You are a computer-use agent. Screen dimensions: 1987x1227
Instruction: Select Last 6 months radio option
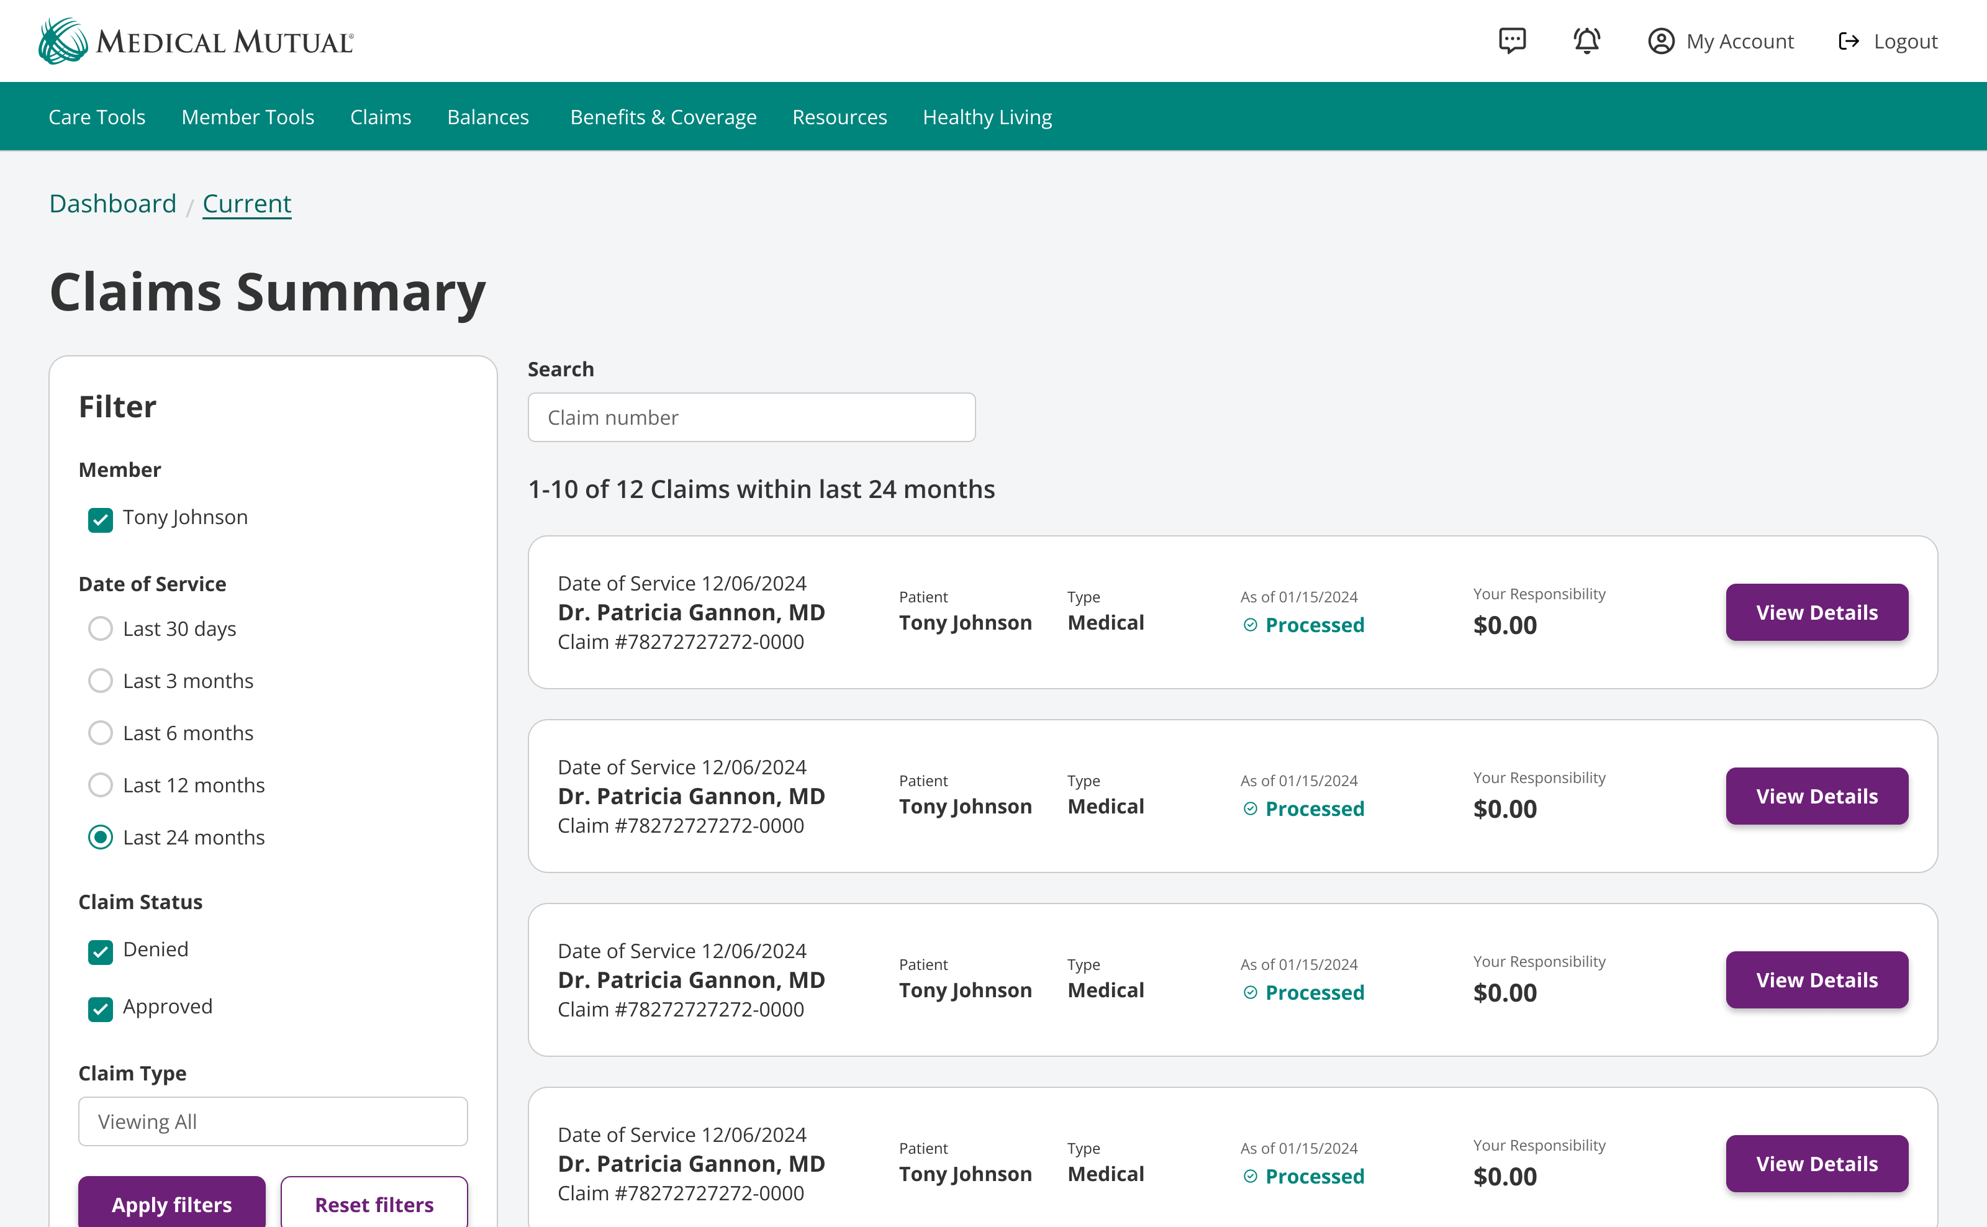coord(101,733)
